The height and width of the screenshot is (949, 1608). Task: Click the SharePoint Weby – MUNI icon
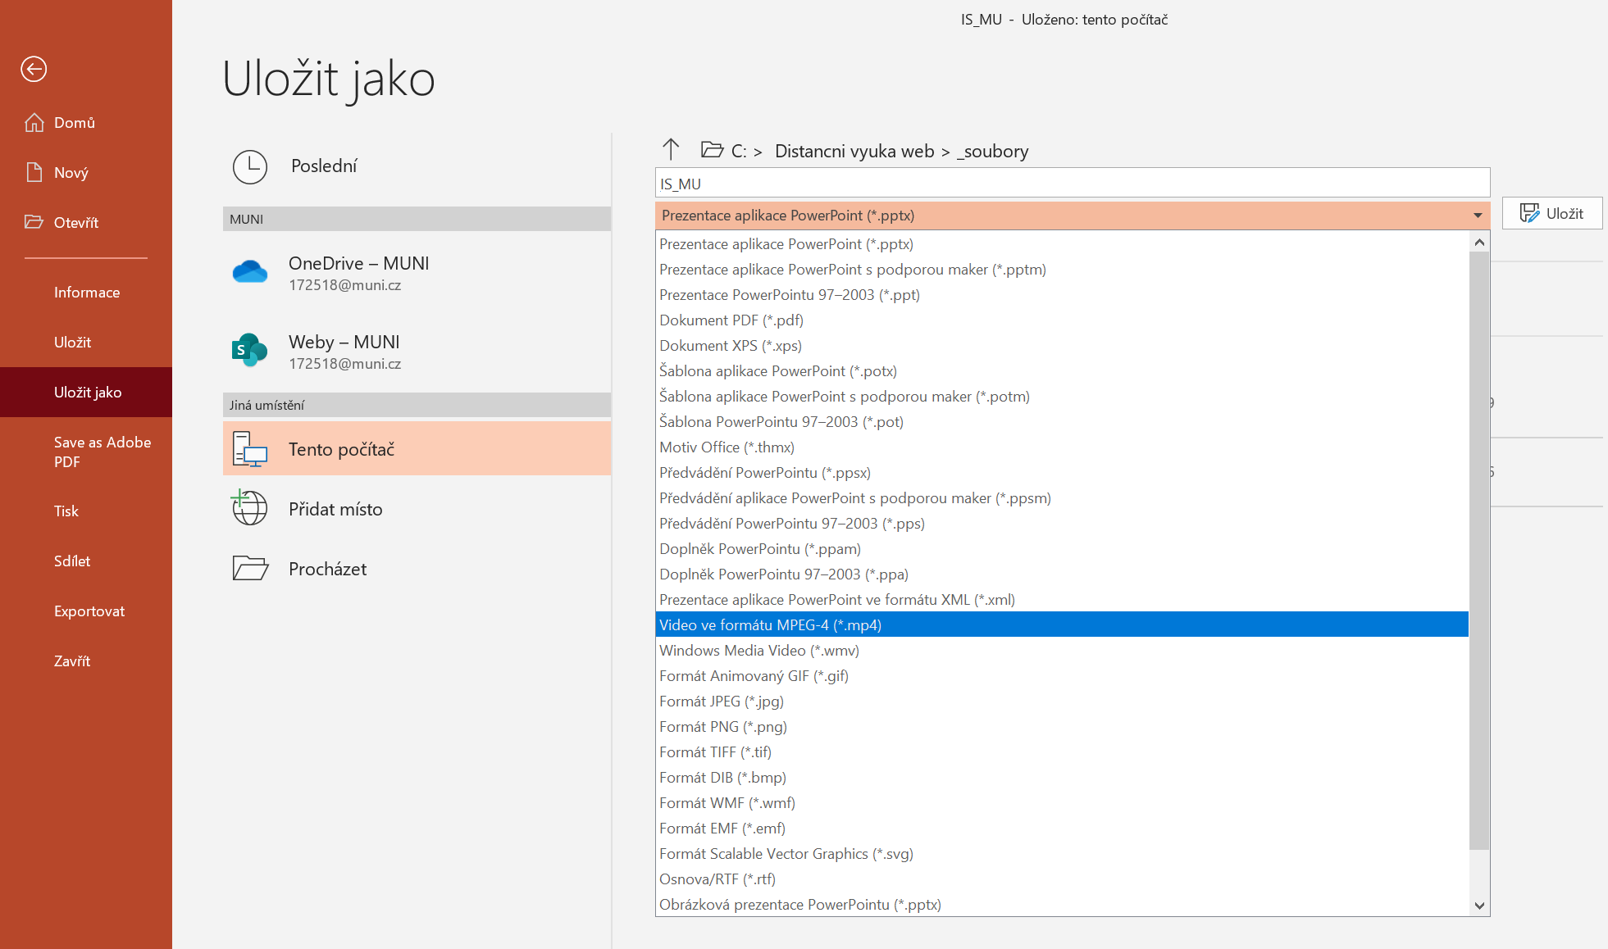250,351
